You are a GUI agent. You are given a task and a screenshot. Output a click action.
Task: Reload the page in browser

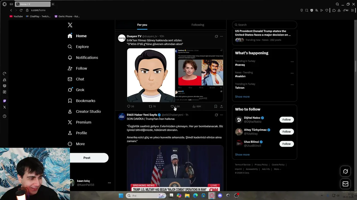(21, 10)
